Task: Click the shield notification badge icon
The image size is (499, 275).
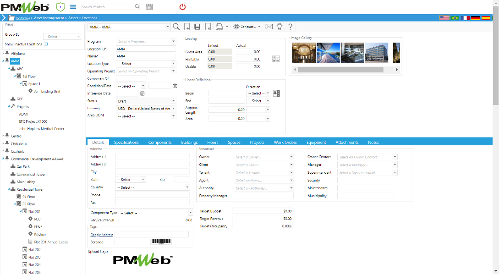Action: pyautogui.click(x=60, y=7)
